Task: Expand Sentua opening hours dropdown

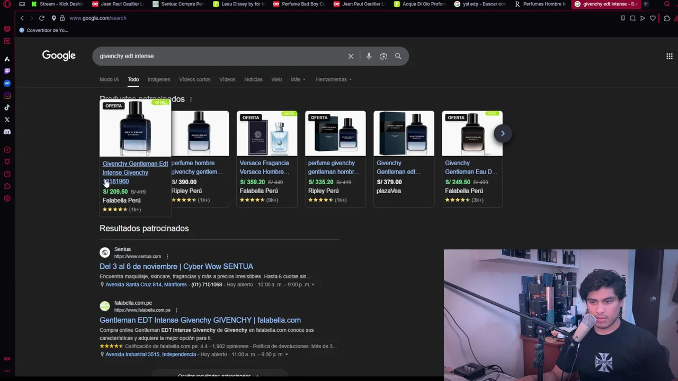Action: point(313,285)
